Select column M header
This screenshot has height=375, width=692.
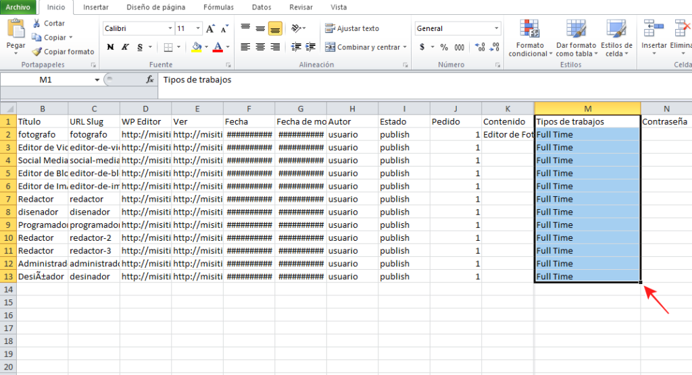pos(587,109)
